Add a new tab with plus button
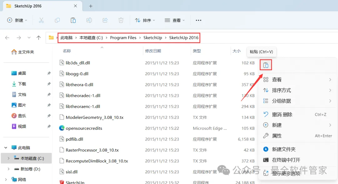 click(x=91, y=6)
